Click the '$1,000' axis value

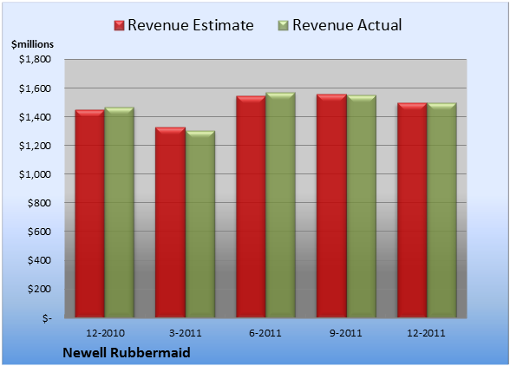coord(35,174)
